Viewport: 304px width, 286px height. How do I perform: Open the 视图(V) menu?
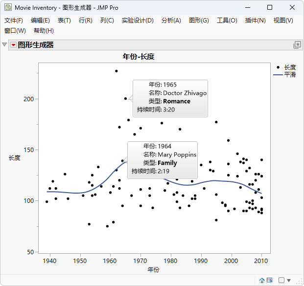pyautogui.click(x=283, y=21)
